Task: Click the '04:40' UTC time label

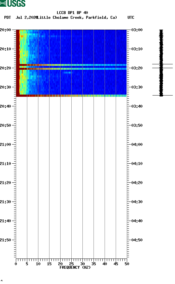Action: 137,221
